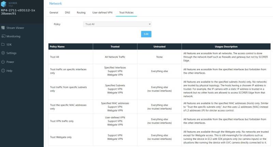Click the Stream Viewer sidebar icon
The width and height of the screenshot is (273, 147).
pyautogui.click(x=3, y=28)
